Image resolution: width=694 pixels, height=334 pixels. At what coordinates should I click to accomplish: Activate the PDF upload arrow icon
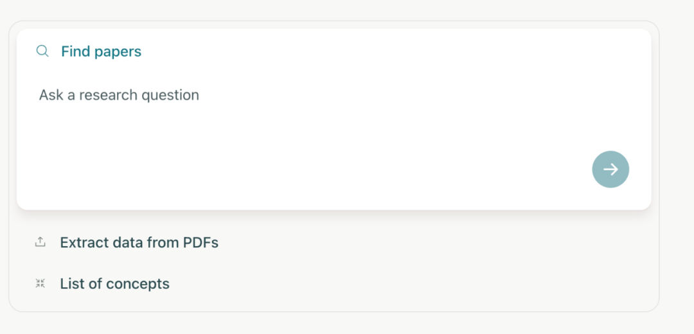[40, 242]
